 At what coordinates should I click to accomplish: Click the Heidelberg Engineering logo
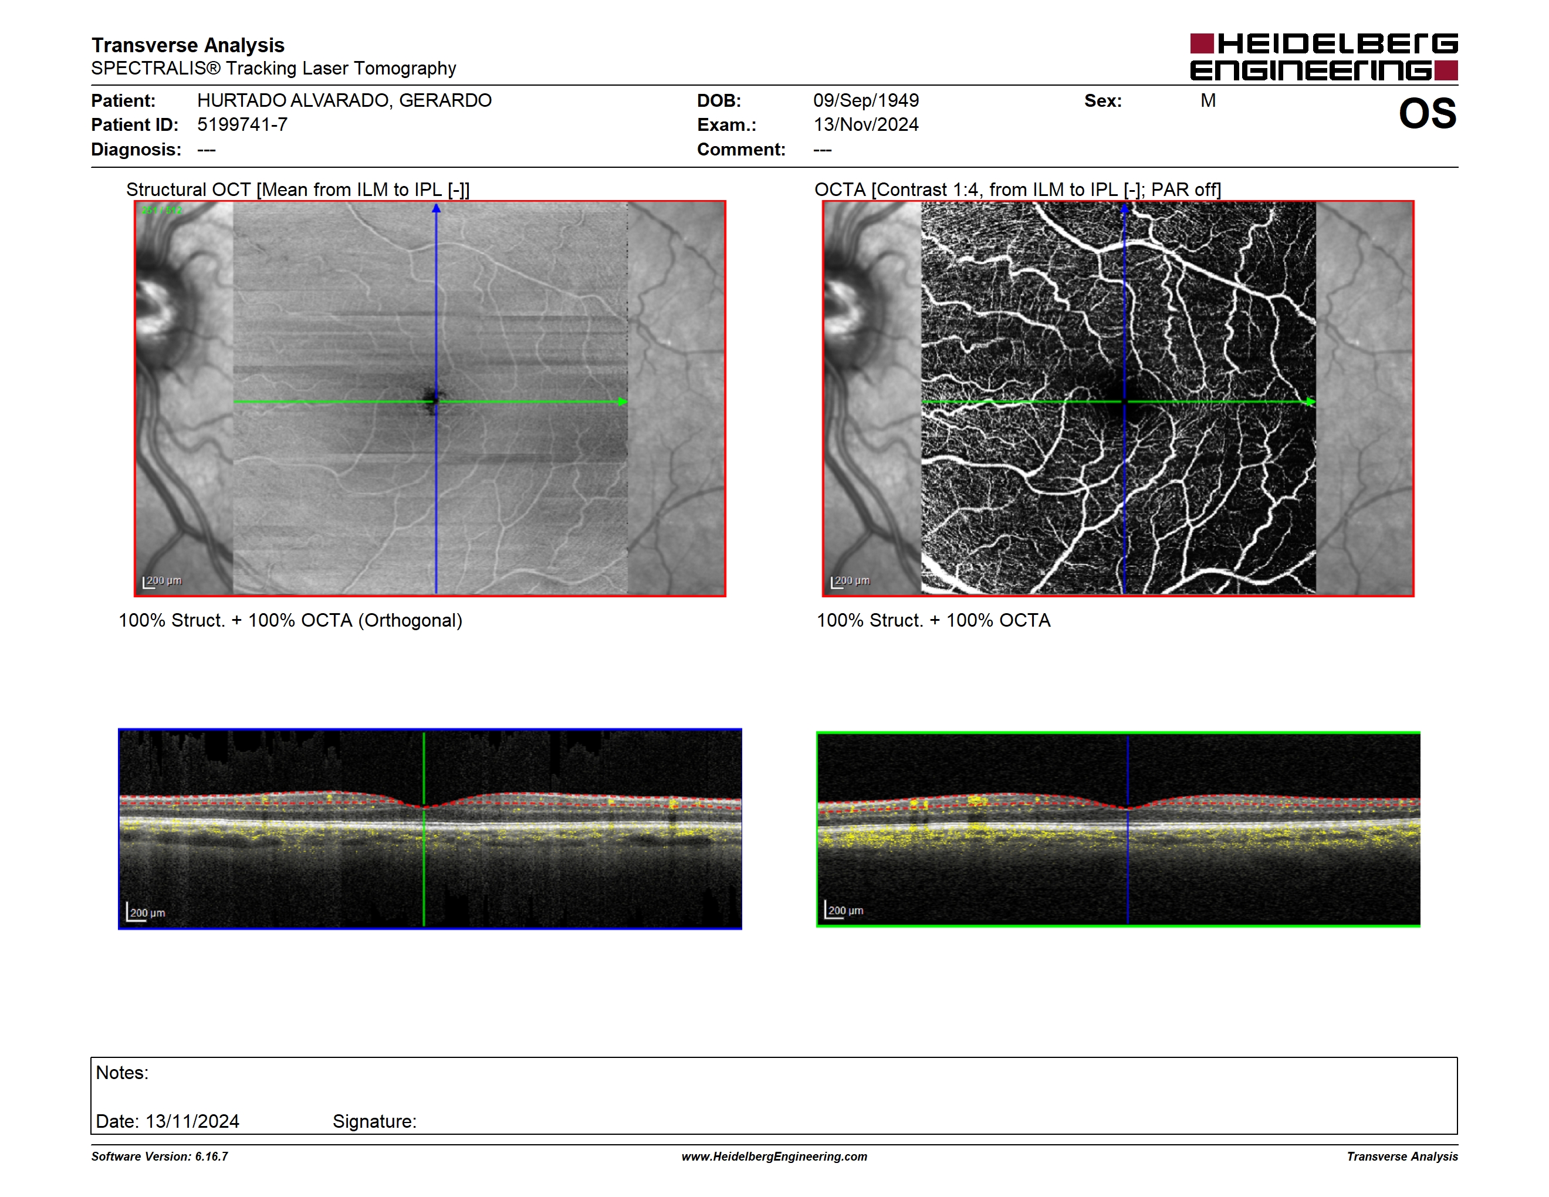1324,57
